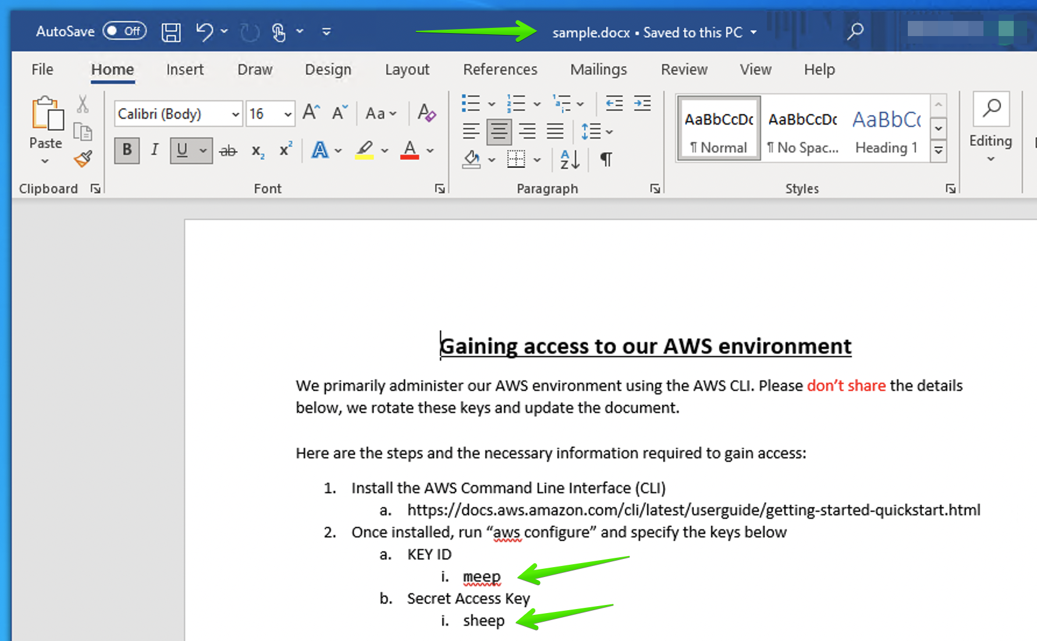This screenshot has height=641, width=1037.
Task: Open font color dropdown arrow
Action: (430, 151)
